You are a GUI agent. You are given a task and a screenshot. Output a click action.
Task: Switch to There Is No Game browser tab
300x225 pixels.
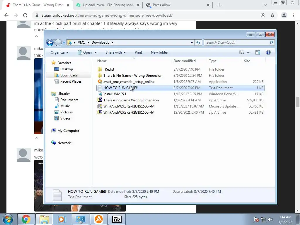coord(37,5)
